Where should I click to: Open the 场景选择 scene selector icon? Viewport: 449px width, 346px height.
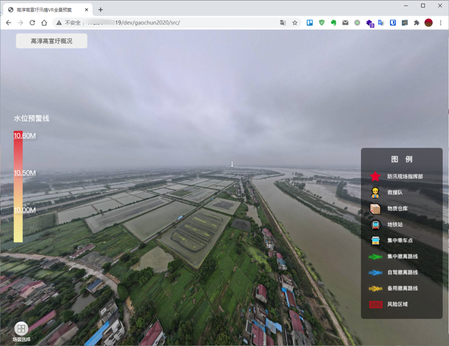coord(21,328)
